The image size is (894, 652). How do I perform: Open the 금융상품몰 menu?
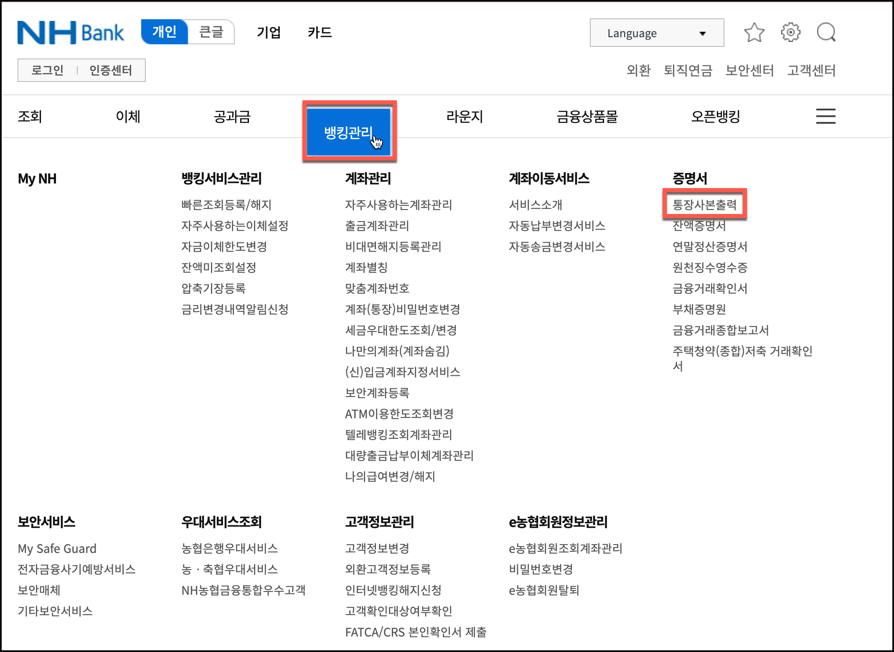587,116
